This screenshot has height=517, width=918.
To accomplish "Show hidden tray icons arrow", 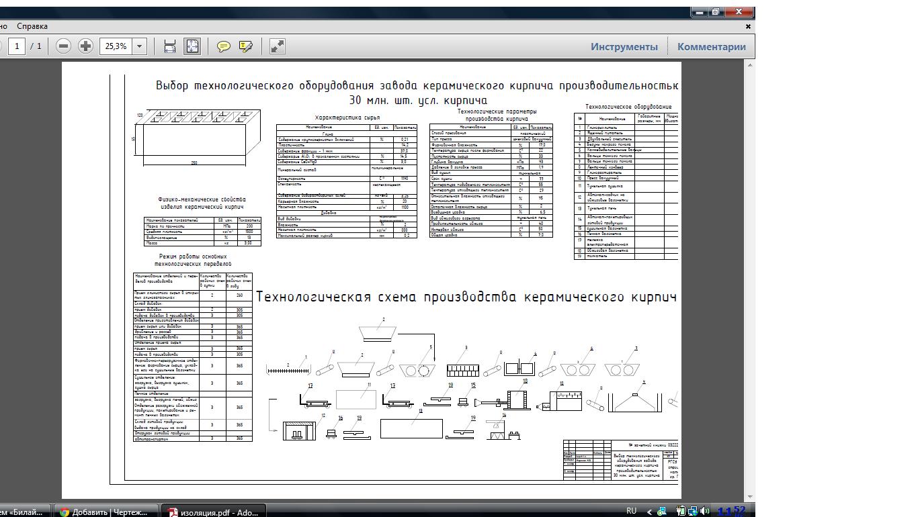I will click(649, 512).
